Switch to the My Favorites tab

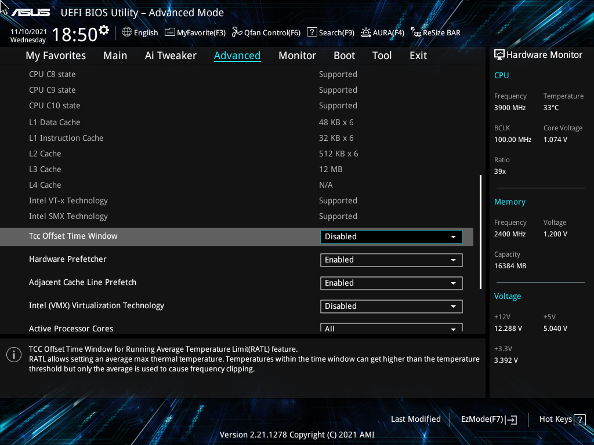56,56
